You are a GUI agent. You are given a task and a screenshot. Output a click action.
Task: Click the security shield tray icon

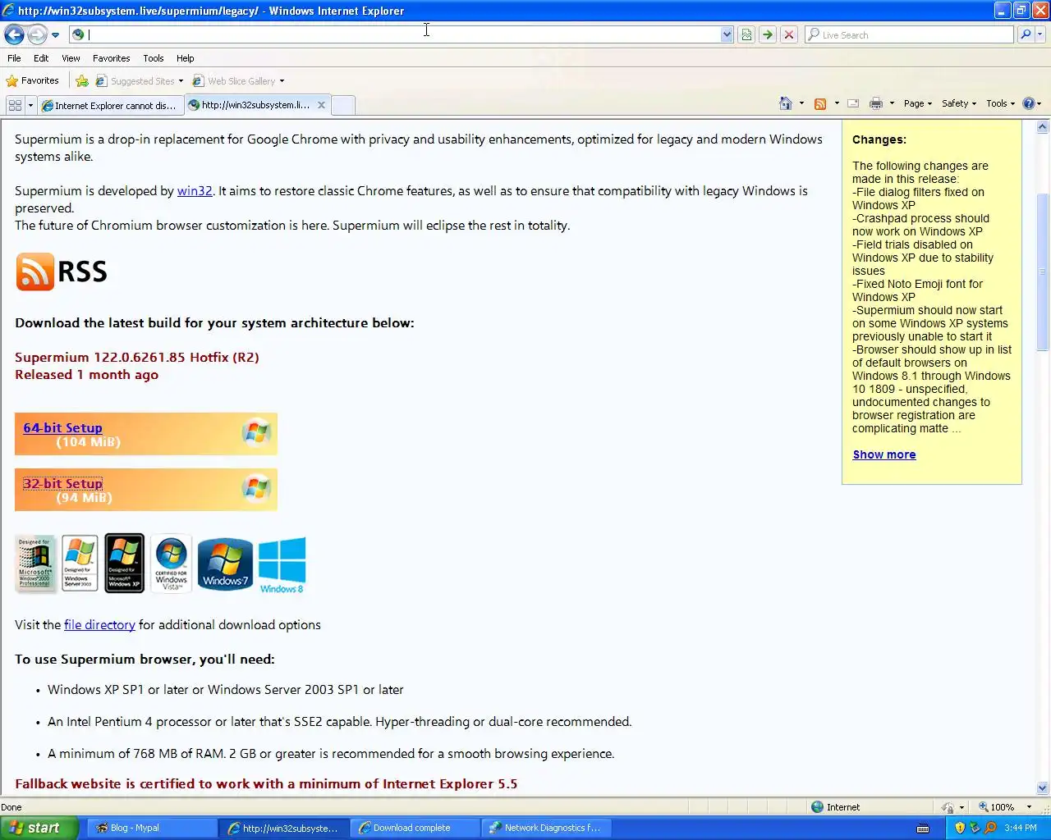tap(960, 828)
